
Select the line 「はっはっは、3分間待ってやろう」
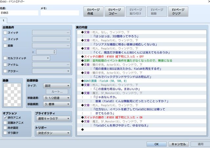[x=142, y=36]
